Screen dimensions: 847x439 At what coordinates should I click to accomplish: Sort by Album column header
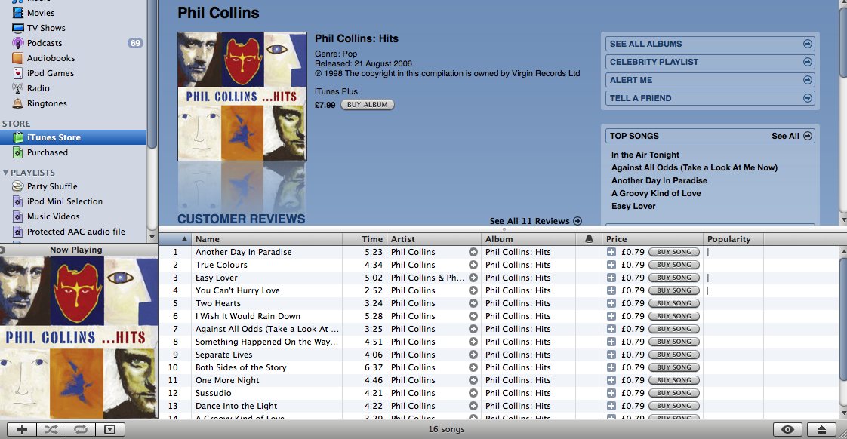(x=528, y=239)
